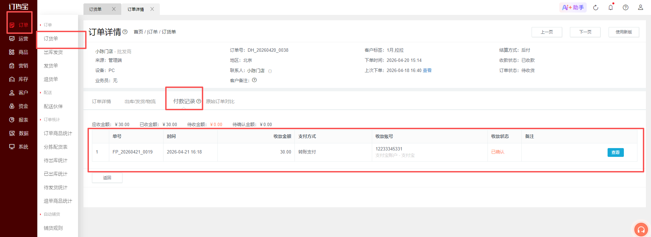Screen dimensions: 651x237
Task: Open the 付款记录 tab
Action: (x=184, y=101)
